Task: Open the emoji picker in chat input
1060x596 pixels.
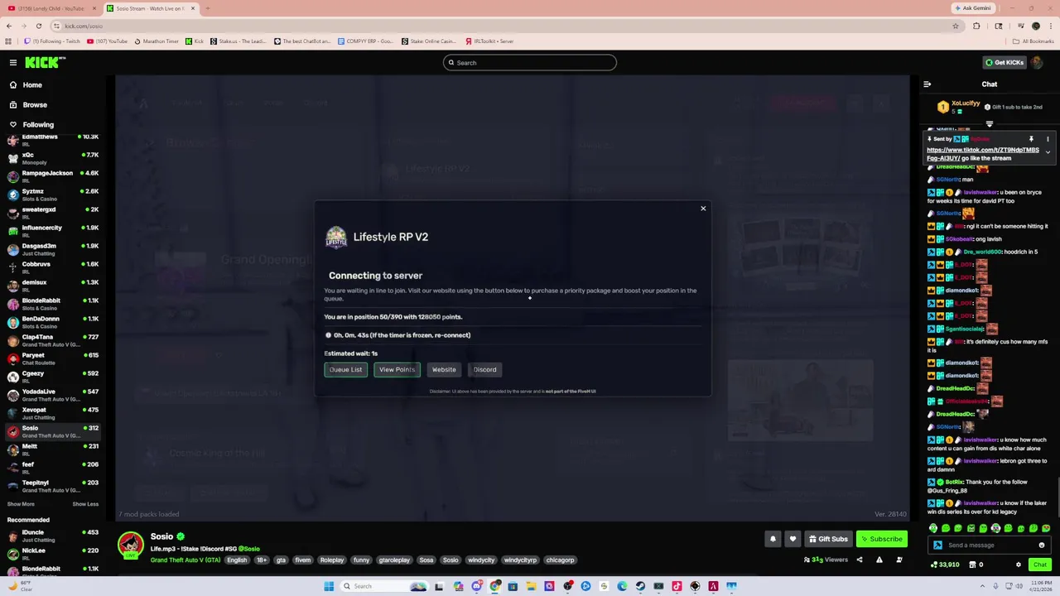Action: coord(1042,545)
